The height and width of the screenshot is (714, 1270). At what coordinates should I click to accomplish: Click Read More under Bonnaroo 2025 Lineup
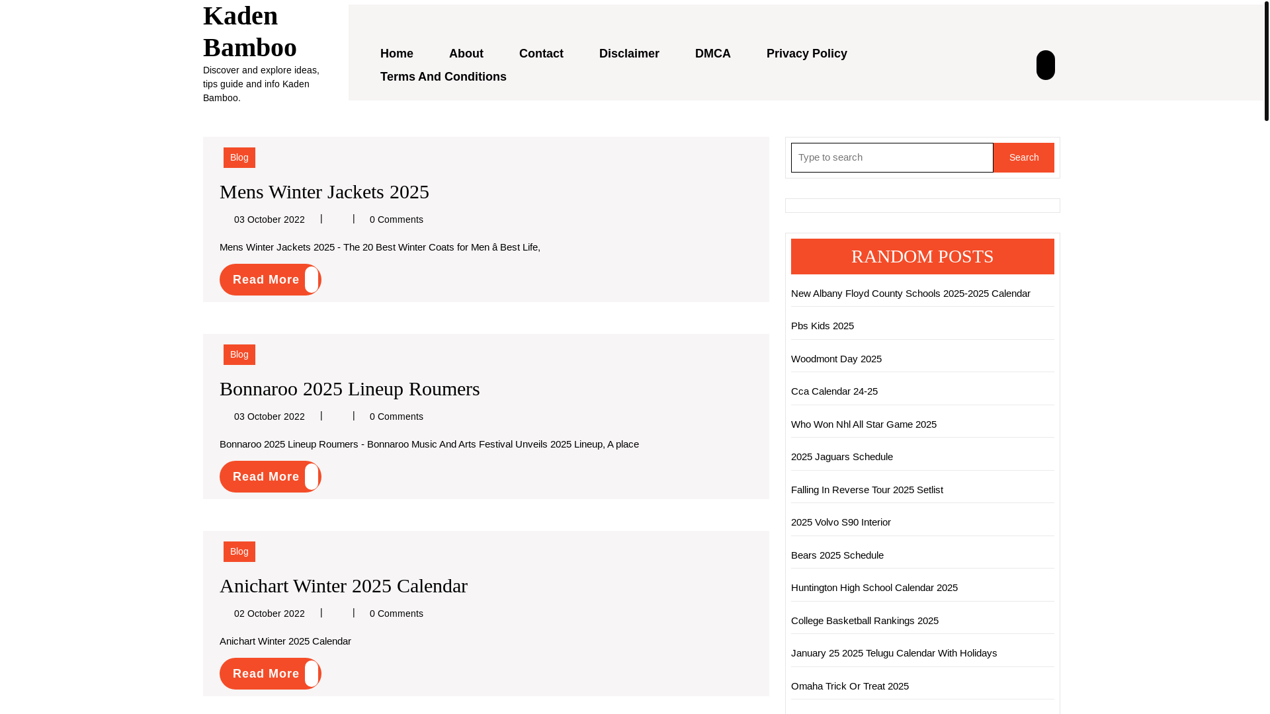click(270, 477)
